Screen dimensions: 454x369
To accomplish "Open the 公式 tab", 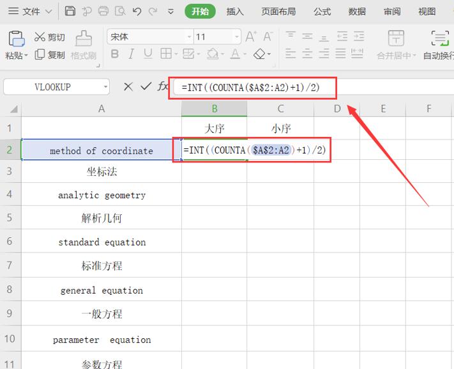I will point(322,12).
